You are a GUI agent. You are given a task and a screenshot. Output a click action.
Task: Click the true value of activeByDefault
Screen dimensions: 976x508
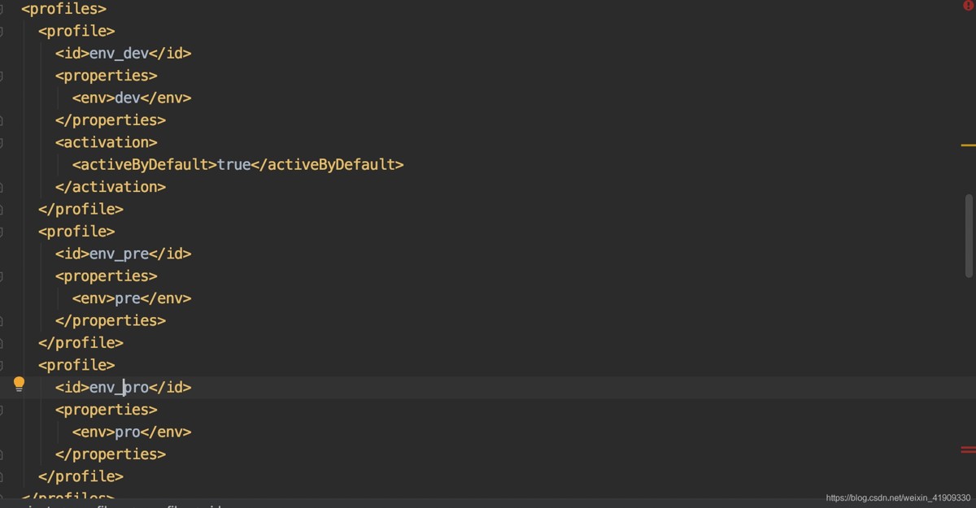pyautogui.click(x=234, y=165)
